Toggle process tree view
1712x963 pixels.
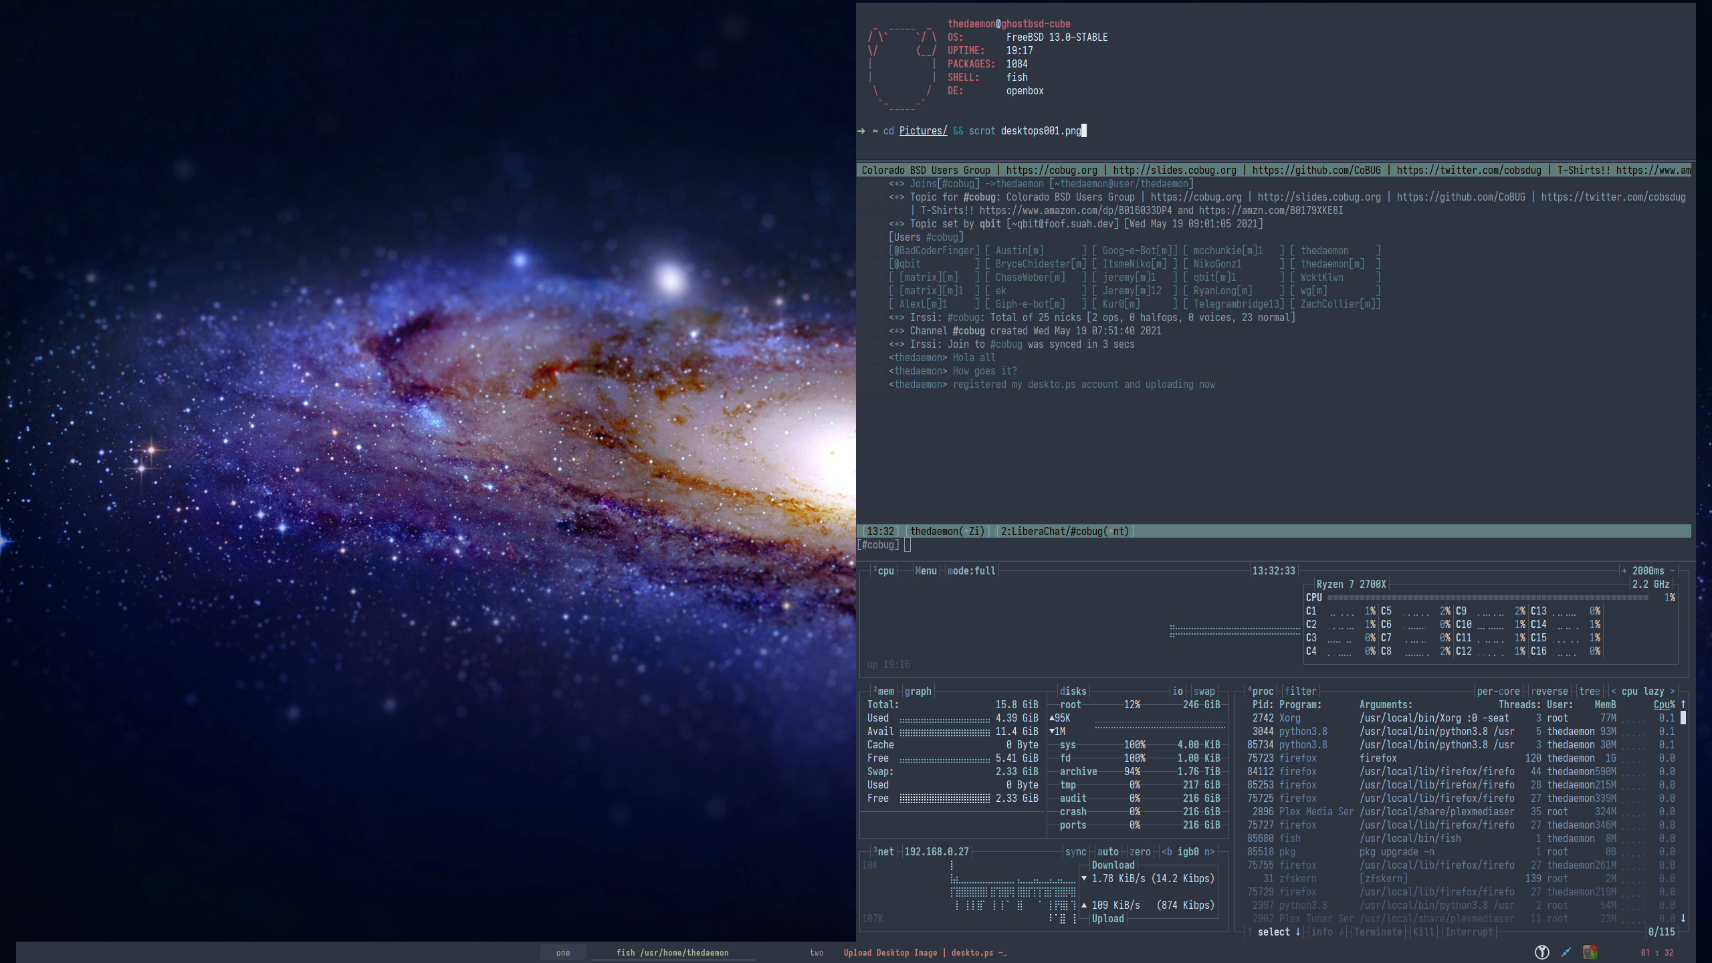pyautogui.click(x=1589, y=691)
